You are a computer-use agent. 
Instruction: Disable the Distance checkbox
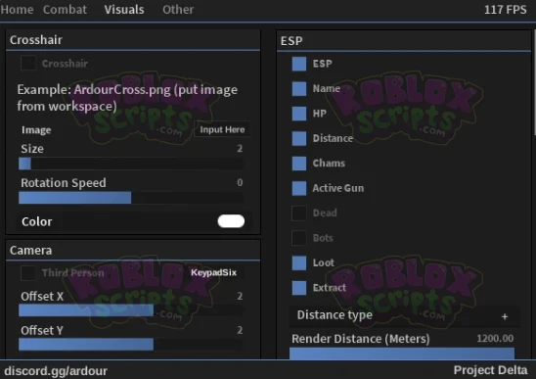[299, 138]
